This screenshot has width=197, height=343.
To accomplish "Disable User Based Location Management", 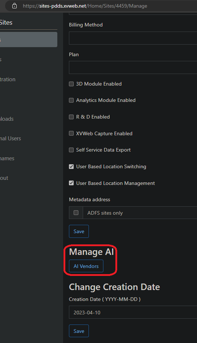I will [x=71, y=183].
